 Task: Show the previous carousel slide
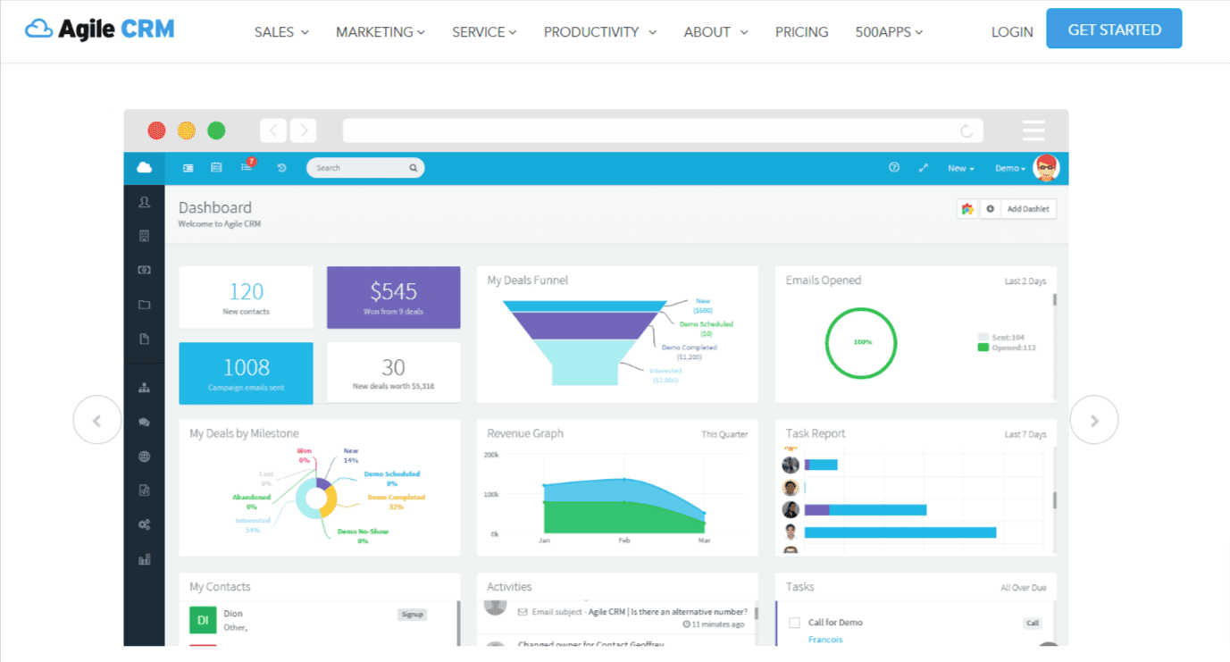click(x=96, y=419)
